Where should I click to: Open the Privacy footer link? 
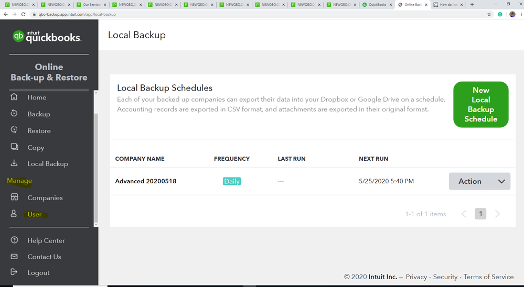tap(416, 277)
